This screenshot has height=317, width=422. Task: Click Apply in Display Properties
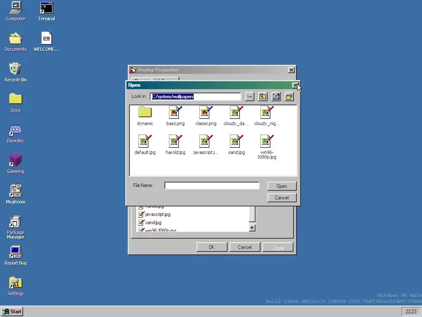(x=278, y=247)
